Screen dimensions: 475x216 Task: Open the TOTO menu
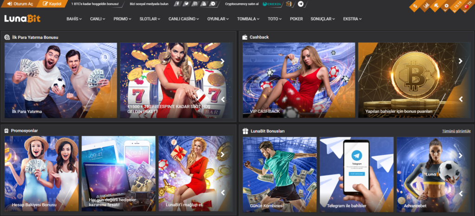[x=275, y=19]
